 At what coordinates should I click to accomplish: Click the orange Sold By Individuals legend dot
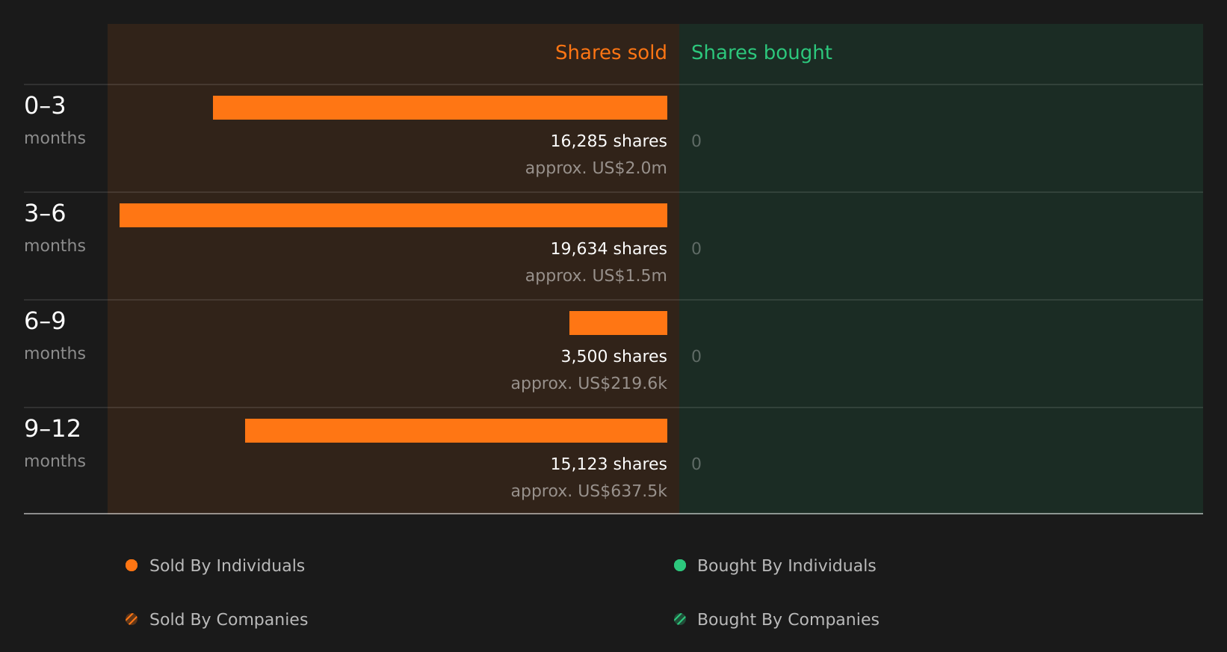click(132, 565)
